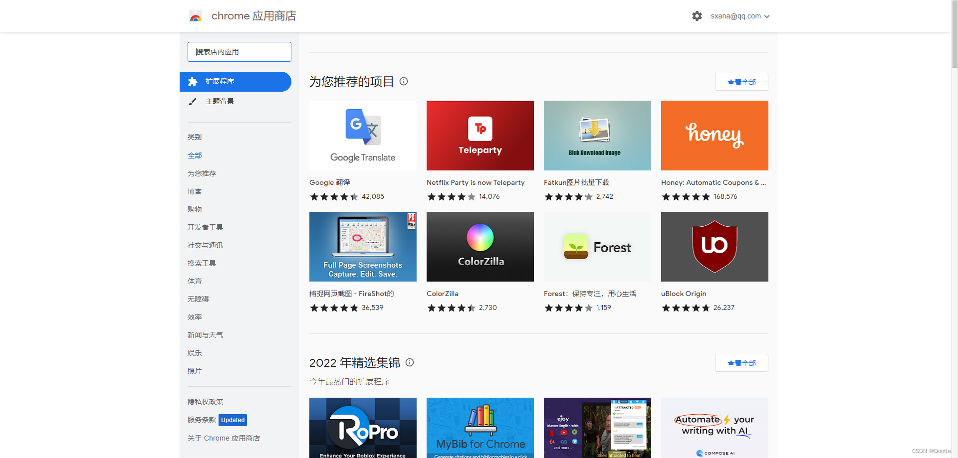Image resolution: width=958 pixels, height=458 pixels.
Task: Choose the 社交与通讯 category
Action: click(205, 245)
